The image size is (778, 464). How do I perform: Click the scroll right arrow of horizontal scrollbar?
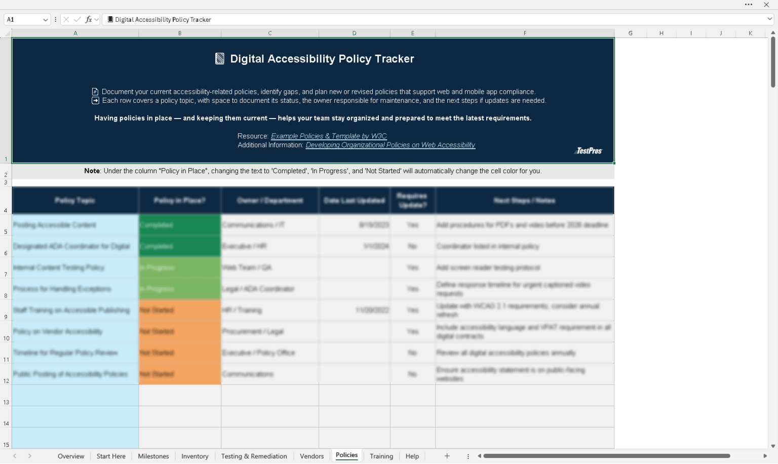pos(765,456)
